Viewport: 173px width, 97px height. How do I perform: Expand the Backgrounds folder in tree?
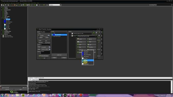pyautogui.click(x=2, y=10)
